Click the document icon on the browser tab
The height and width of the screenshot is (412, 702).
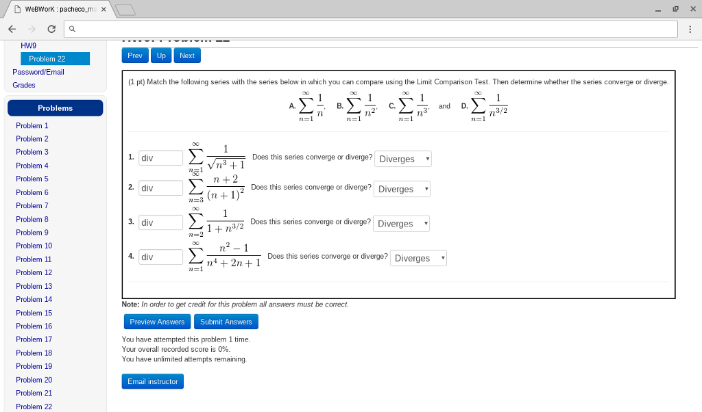pyautogui.click(x=16, y=9)
